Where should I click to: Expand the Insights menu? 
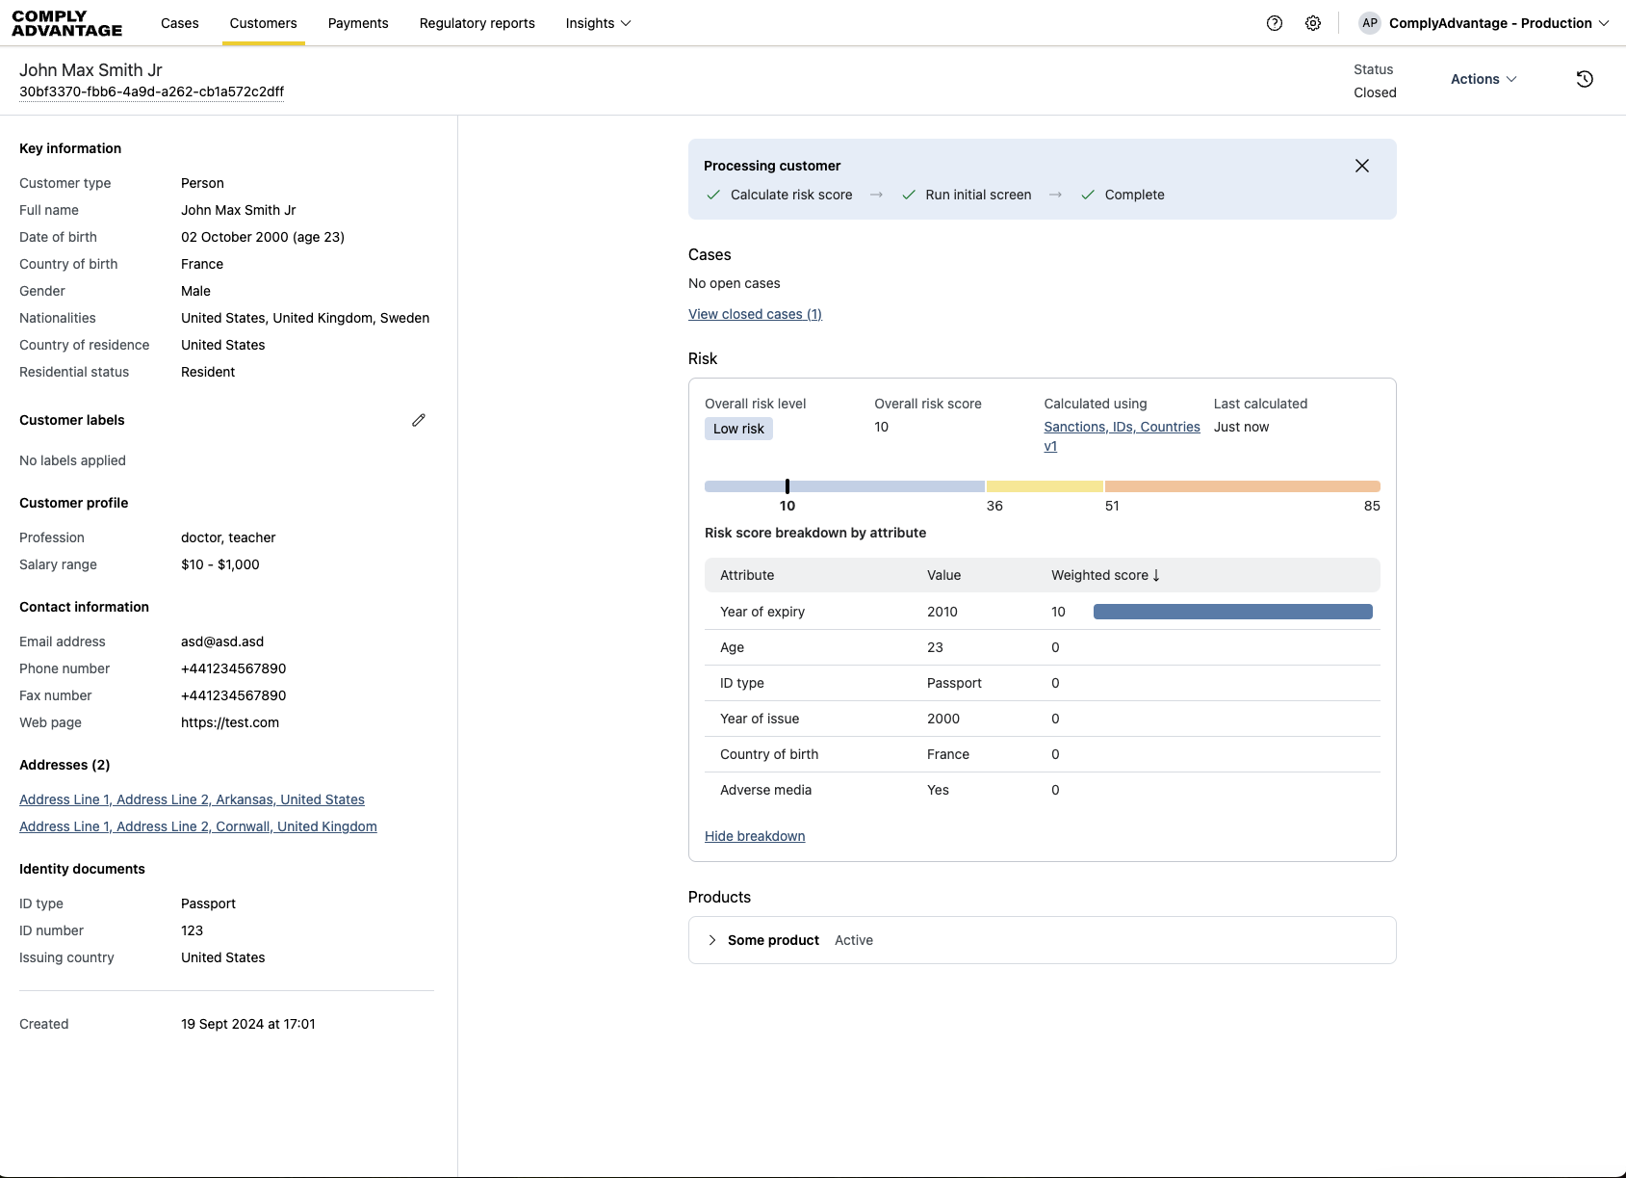(x=598, y=23)
